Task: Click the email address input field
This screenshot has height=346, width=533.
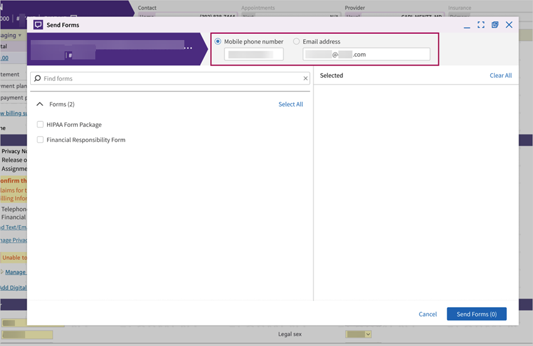Action: pyautogui.click(x=366, y=54)
